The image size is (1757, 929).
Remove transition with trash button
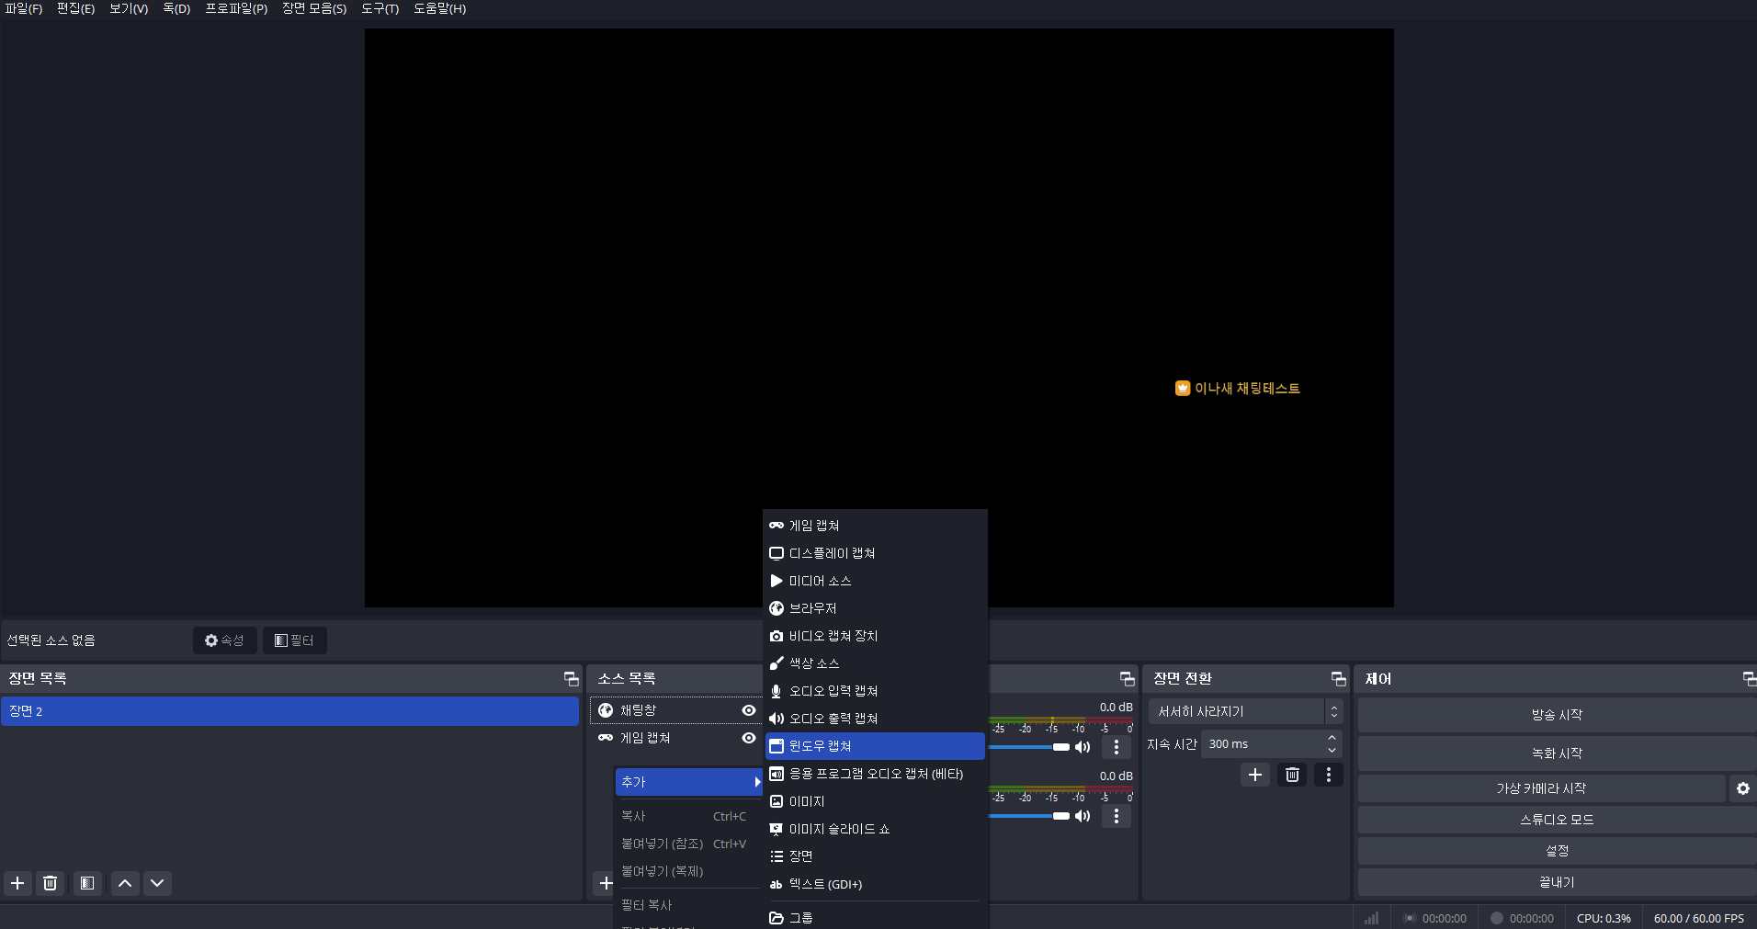[x=1292, y=775]
